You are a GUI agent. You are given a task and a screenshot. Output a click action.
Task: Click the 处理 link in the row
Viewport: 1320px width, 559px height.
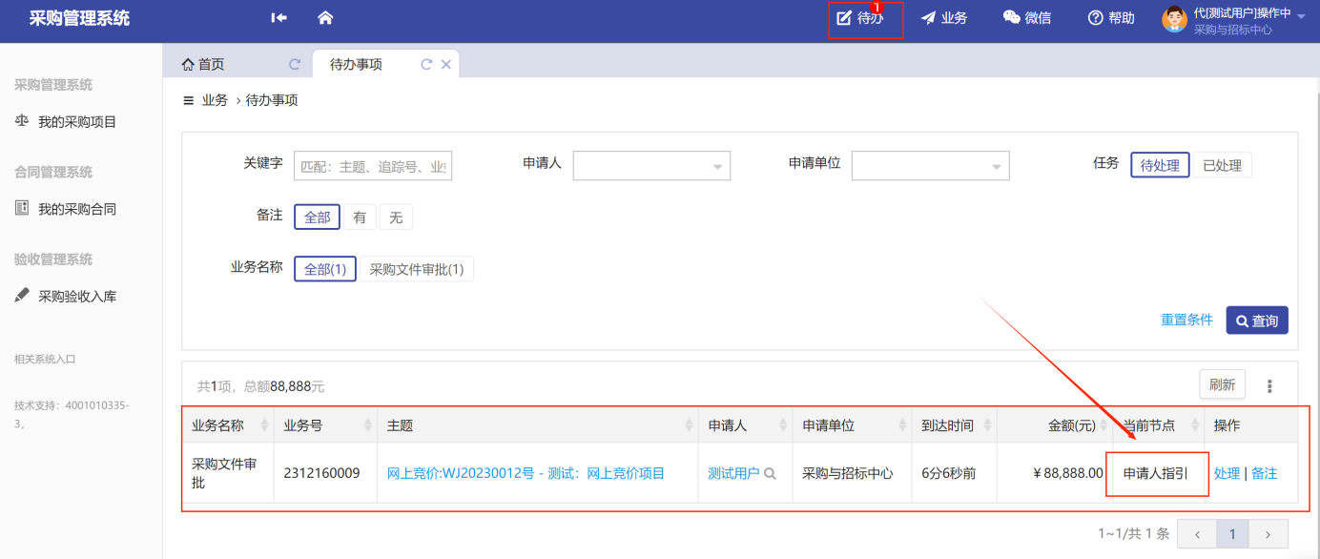[x=1227, y=473]
